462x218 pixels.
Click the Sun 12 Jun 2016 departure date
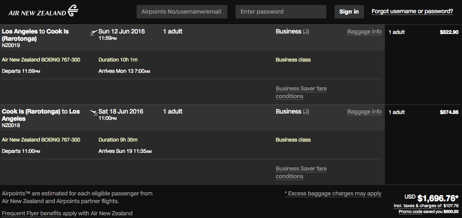(121, 32)
